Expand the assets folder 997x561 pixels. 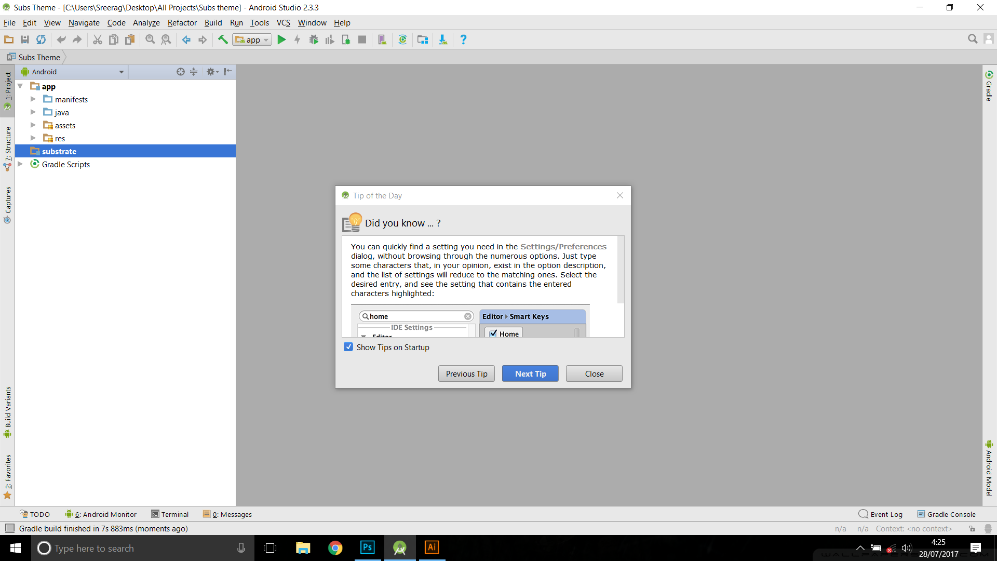[x=33, y=125]
